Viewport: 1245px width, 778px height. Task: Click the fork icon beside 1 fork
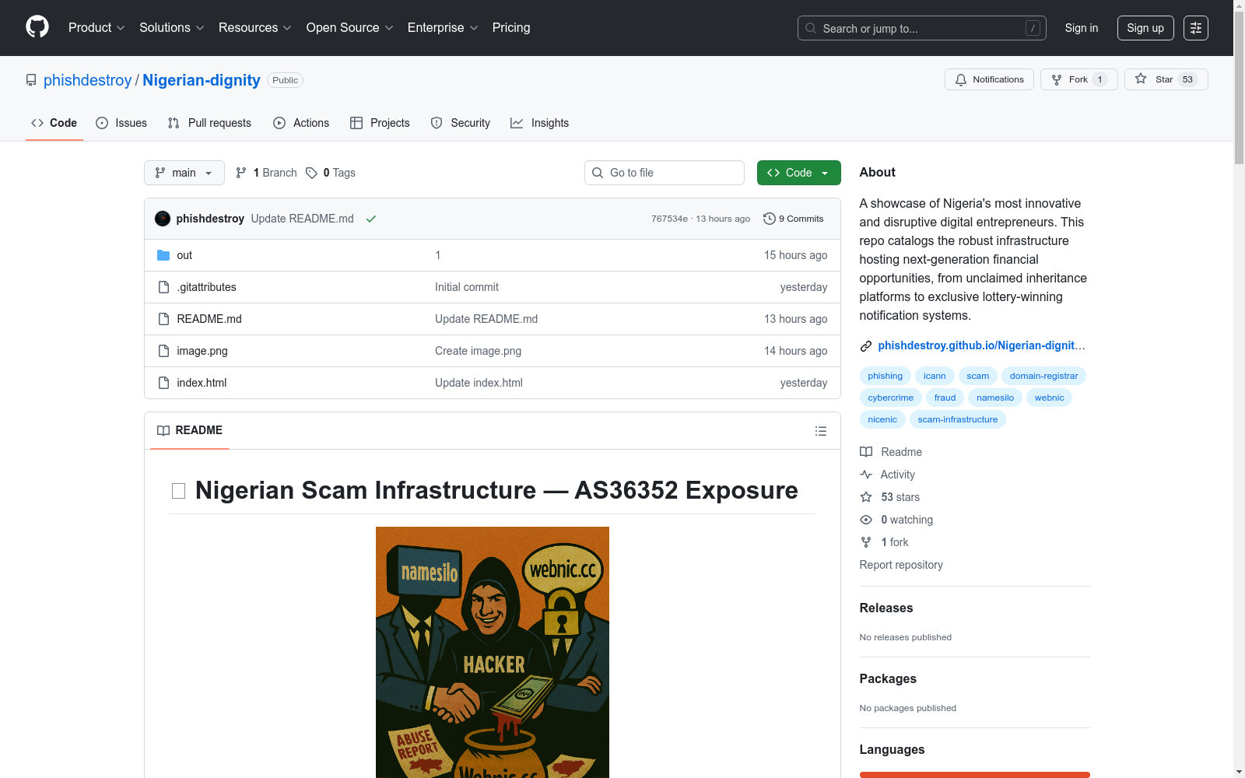point(866,542)
